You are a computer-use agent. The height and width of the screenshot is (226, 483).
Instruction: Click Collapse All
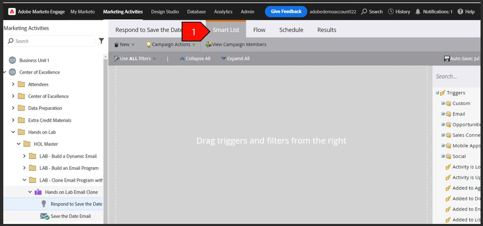coord(195,59)
